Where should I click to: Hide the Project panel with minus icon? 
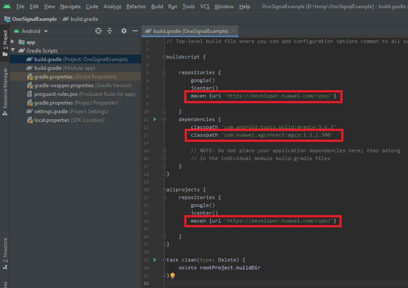click(135, 31)
